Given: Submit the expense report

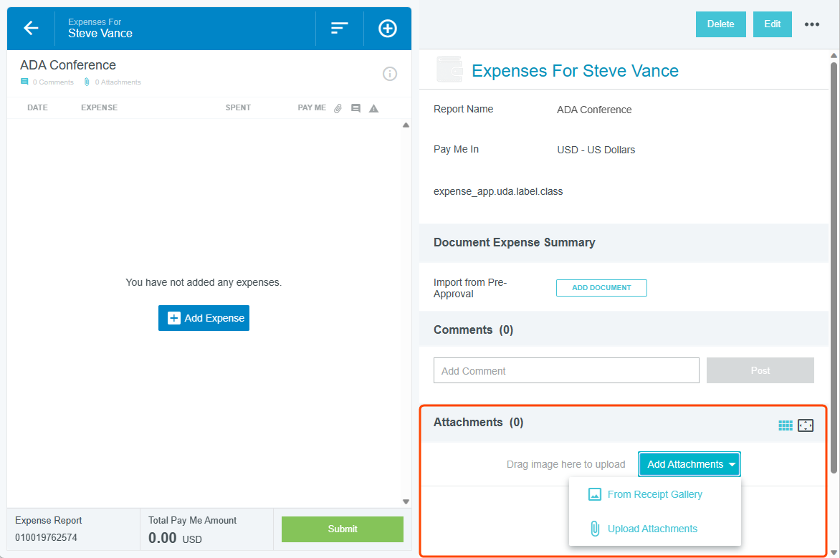Looking at the screenshot, I should (342, 529).
